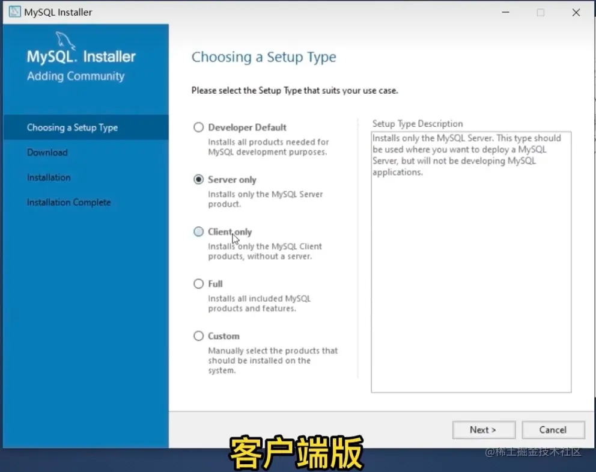This screenshot has height=472, width=596.
Task: Select the Developer Default radio button
Action: coord(198,127)
